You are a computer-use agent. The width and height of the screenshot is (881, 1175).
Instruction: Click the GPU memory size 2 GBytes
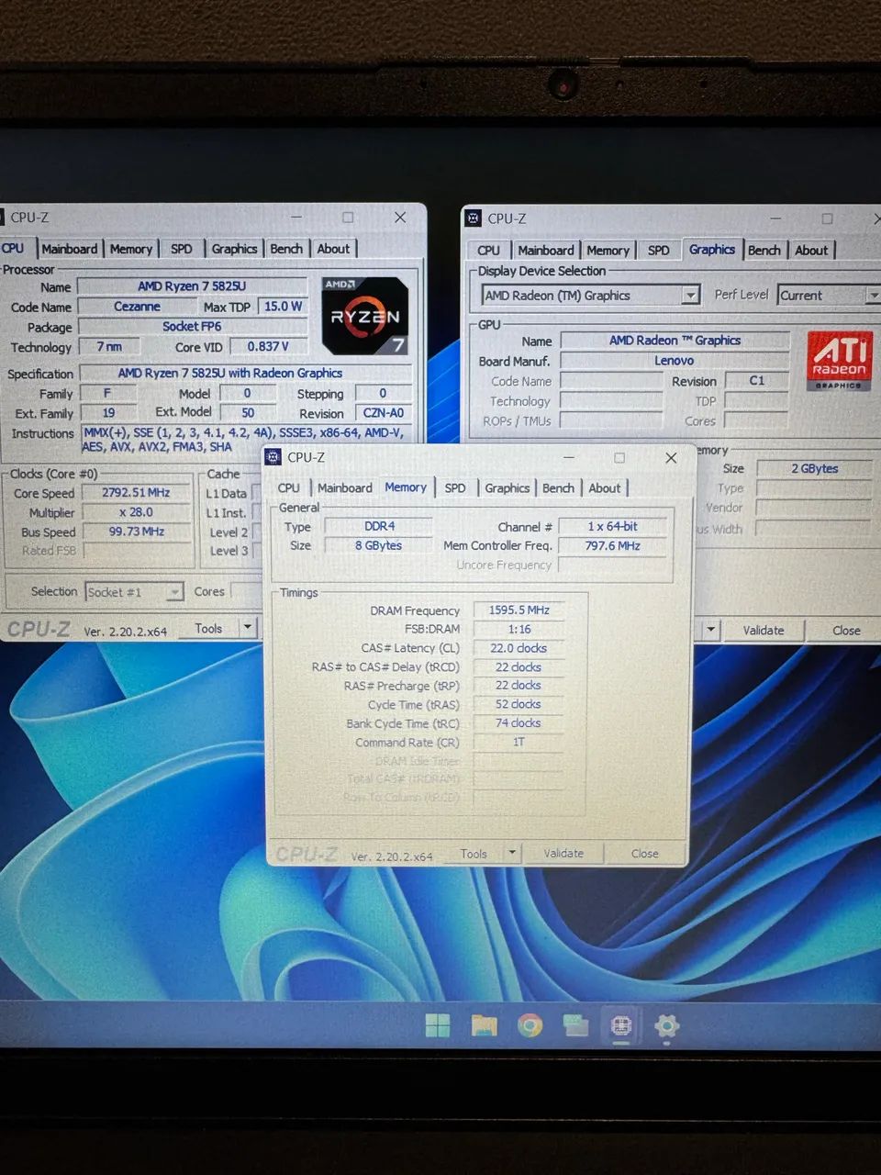tap(814, 468)
